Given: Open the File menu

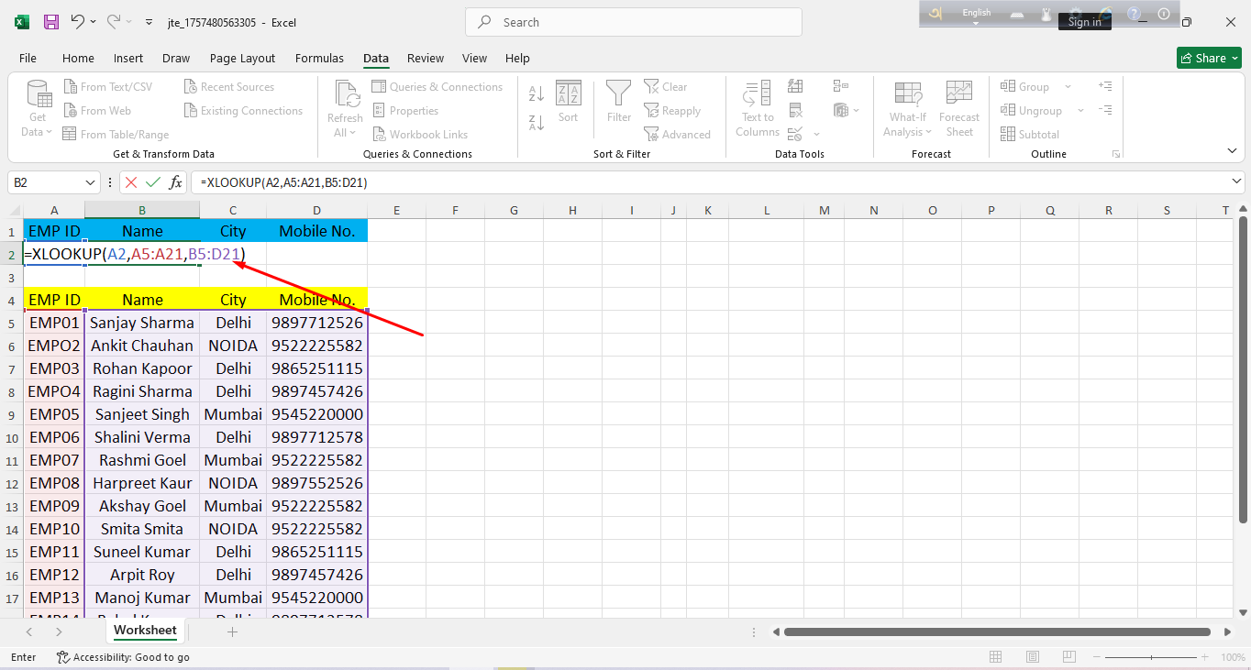Looking at the screenshot, I should pyautogui.click(x=28, y=59).
